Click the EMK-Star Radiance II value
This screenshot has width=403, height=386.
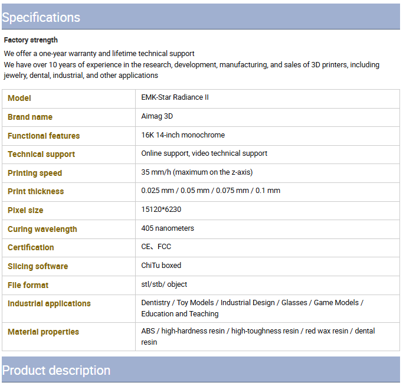[175, 97]
